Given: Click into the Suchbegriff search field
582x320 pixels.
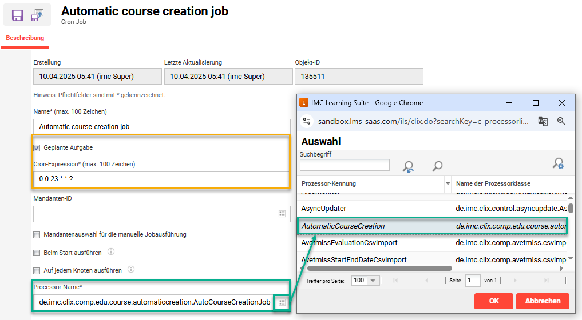Looking at the screenshot, I should (345, 165).
